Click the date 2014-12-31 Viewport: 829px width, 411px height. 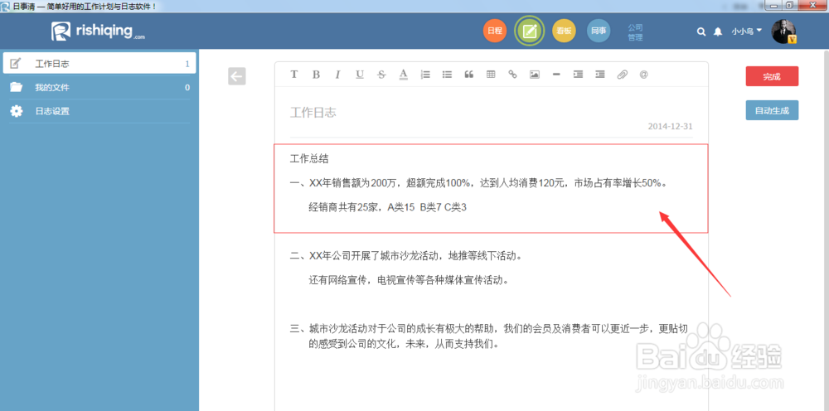coord(670,127)
